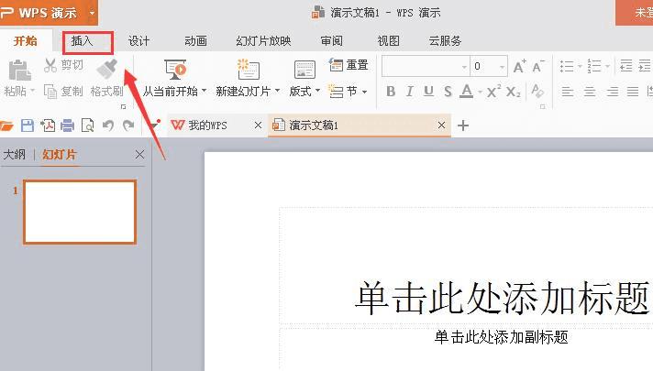Click the 复制 (Copy) icon
The height and width of the screenshot is (371, 653).
(50, 92)
